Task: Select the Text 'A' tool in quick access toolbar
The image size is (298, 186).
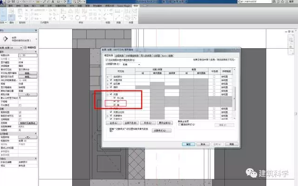Action: pyautogui.click(x=53, y=1)
